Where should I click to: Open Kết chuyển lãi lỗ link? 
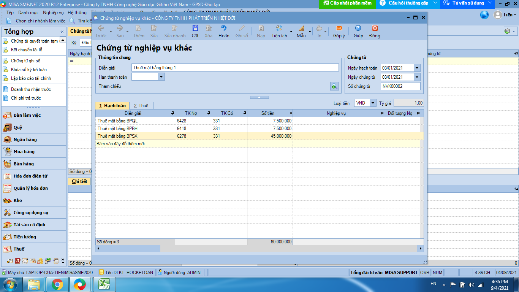click(x=27, y=50)
